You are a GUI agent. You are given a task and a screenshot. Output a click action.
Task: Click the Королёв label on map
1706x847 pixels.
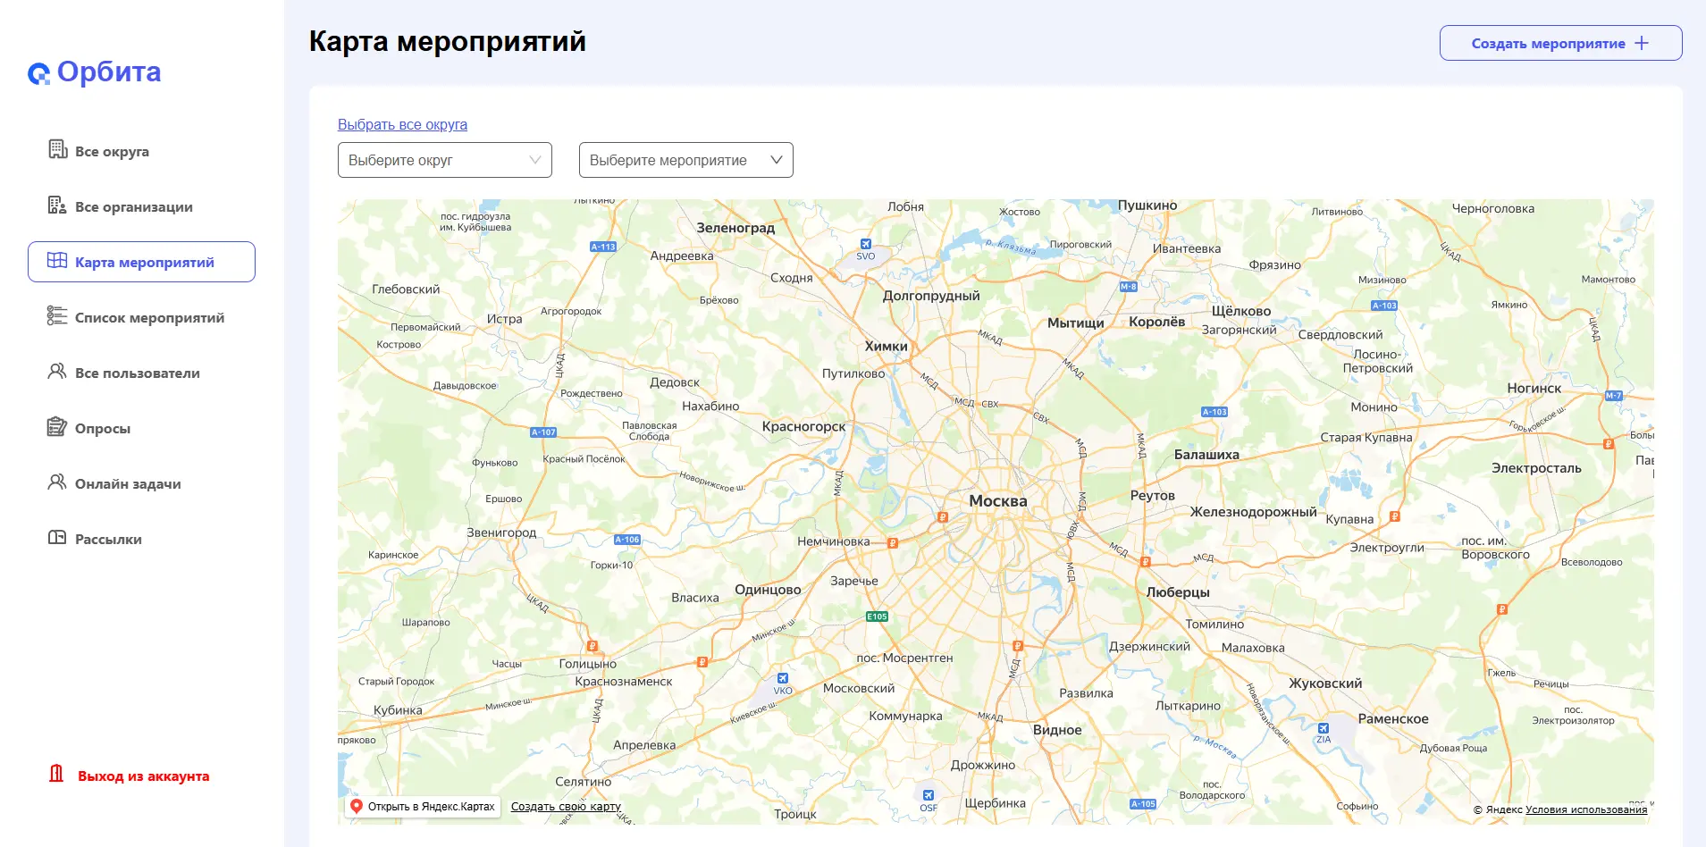coord(1156,322)
